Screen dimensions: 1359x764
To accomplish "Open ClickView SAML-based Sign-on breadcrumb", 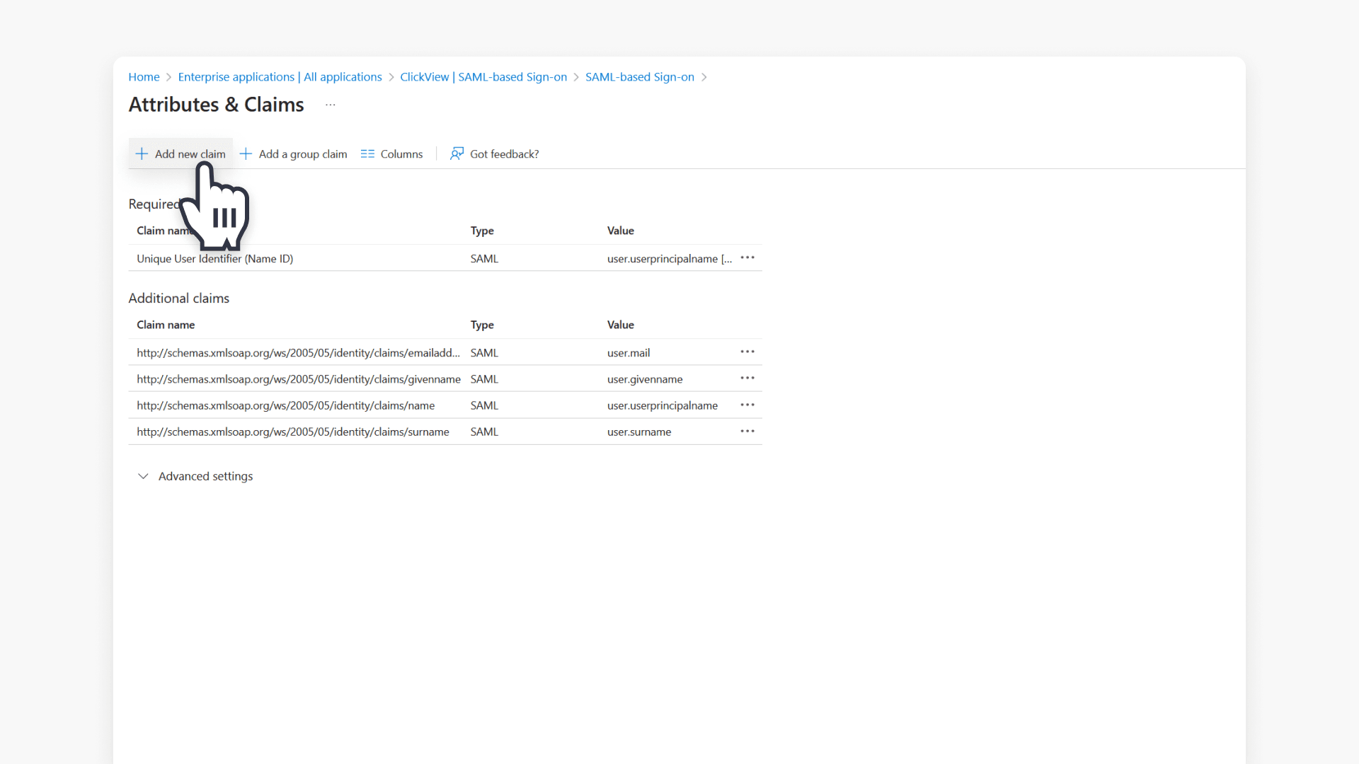I will pos(483,77).
